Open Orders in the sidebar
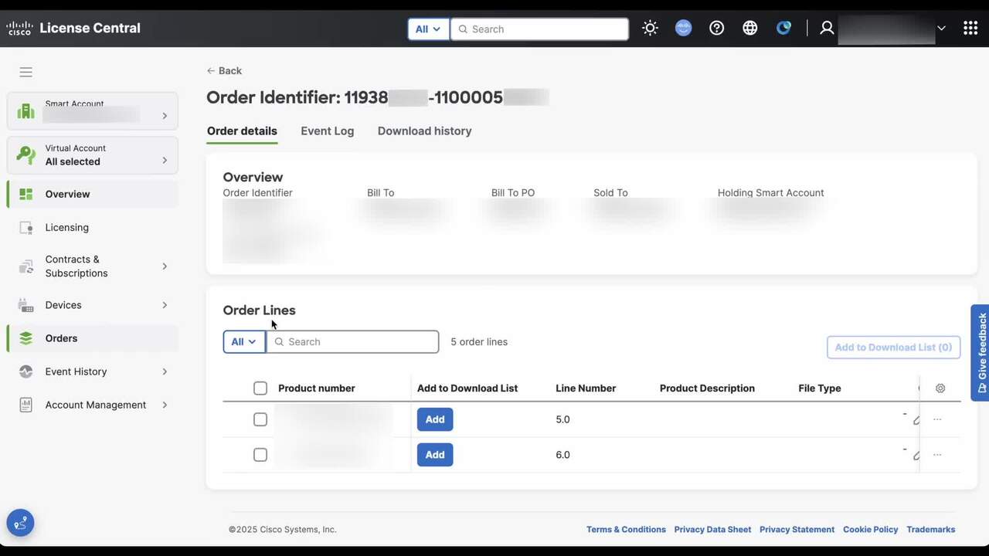 coord(61,338)
